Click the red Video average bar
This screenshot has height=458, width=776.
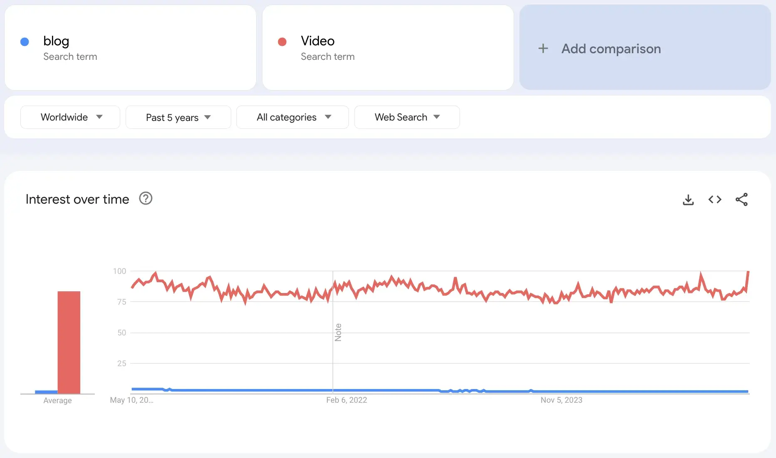[69, 342]
